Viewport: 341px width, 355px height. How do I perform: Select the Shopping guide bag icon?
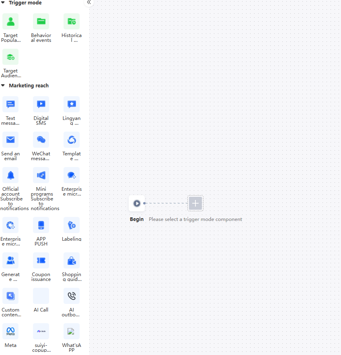[x=72, y=260]
